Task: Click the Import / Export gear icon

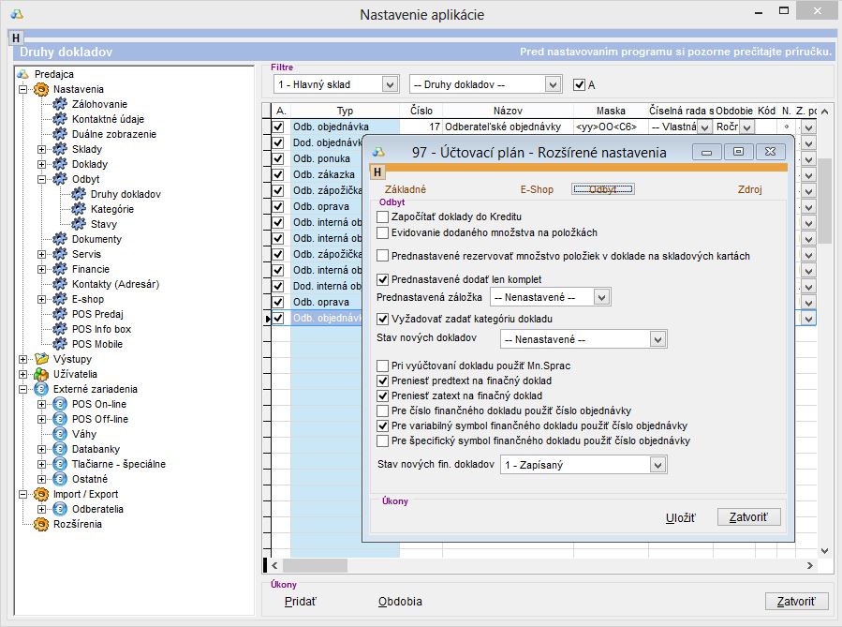Action: coord(41,494)
